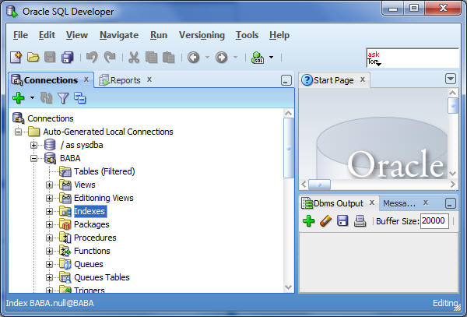Screen dimensions: 467x317
Task: Click the Open folder toolbar icon
Action: (x=33, y=57)
